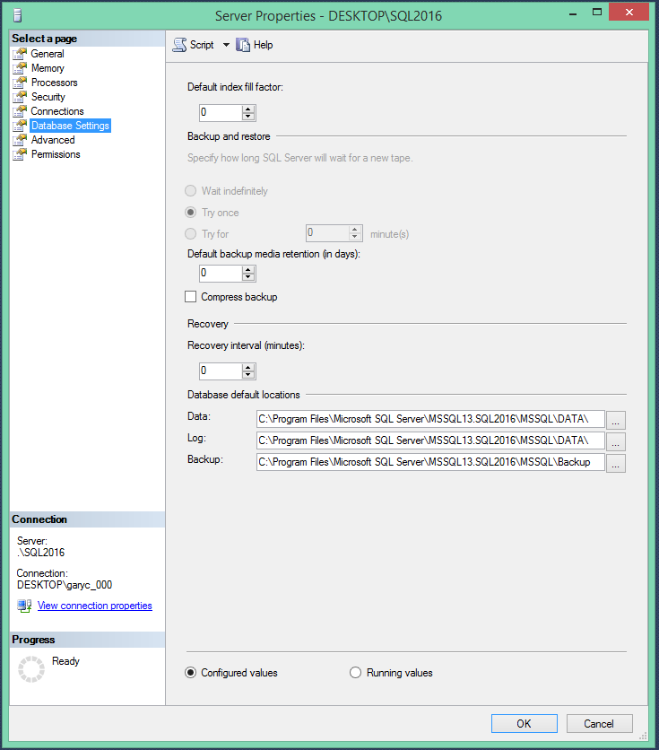
Task: Minimize the Server Properties window
Action: pyautogui.click(x=573, y=13)
